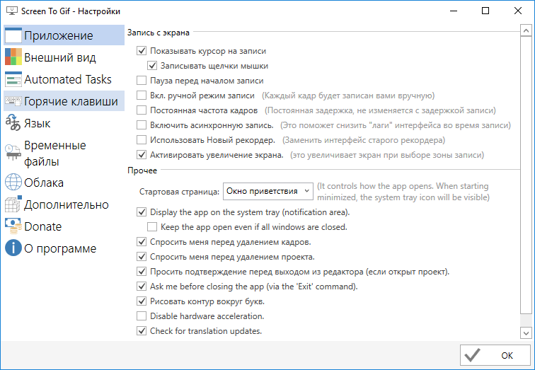Toggle Спросить меня перед удалением проекта

[x=142, y=256]
